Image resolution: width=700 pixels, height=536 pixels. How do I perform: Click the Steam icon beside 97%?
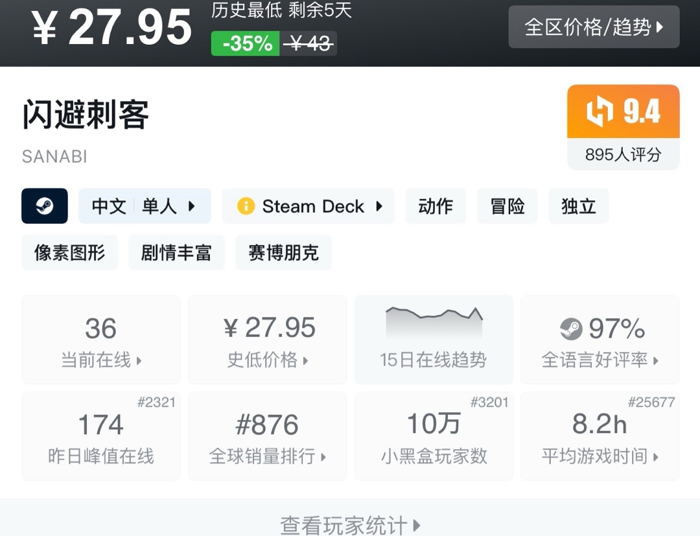(x=571, y=329)
